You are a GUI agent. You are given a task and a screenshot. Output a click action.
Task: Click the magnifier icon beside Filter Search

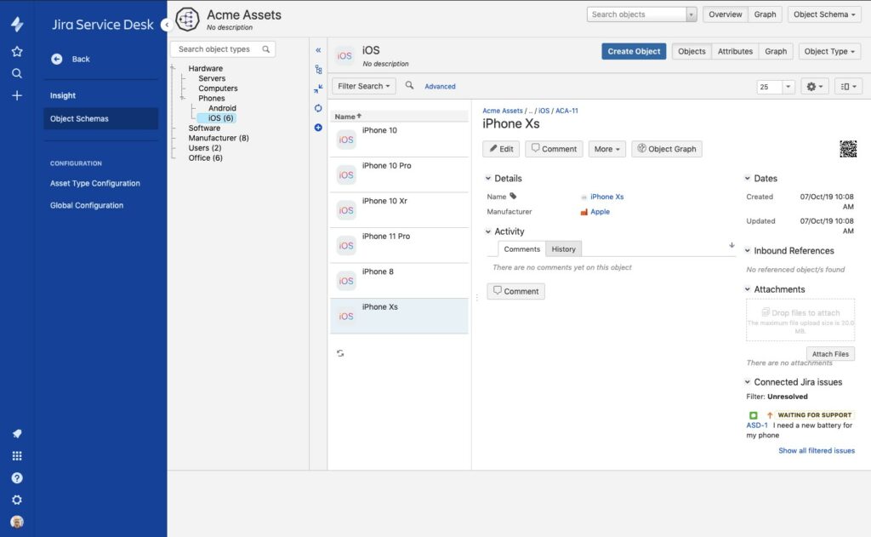coord(410,86)
